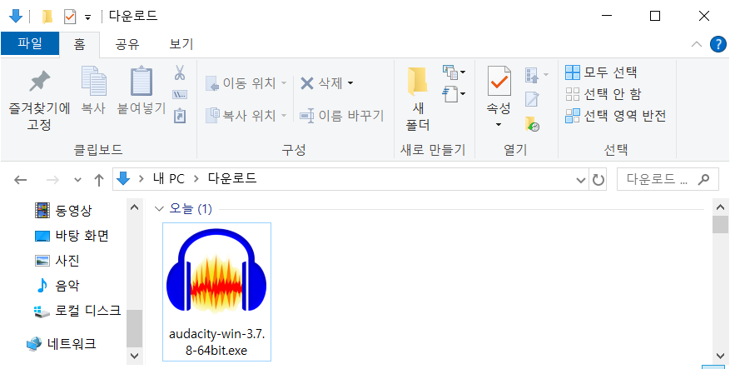Click the title bar blue download arrow icon

(x=16, y=17)
